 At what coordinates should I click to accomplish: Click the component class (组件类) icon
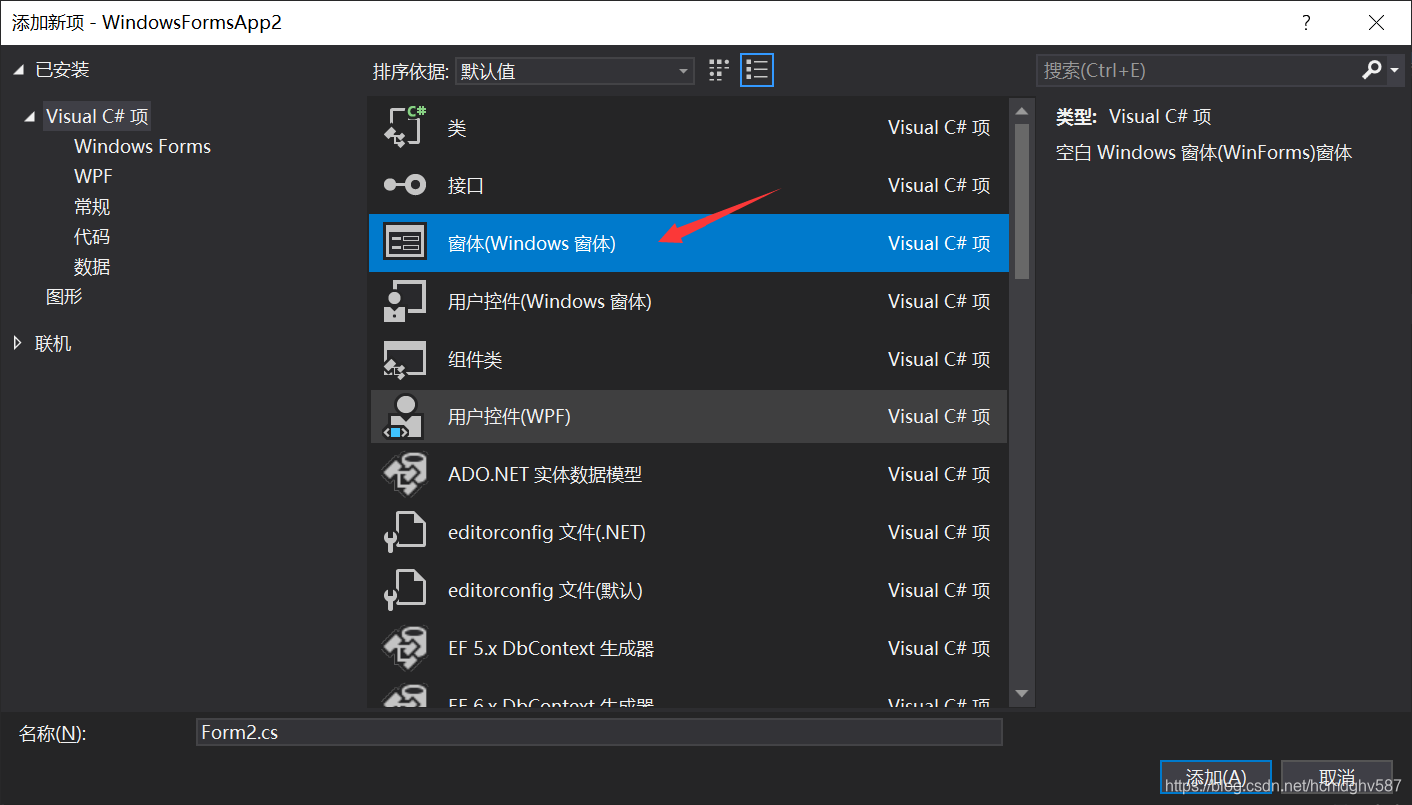(x=405, y=359)
